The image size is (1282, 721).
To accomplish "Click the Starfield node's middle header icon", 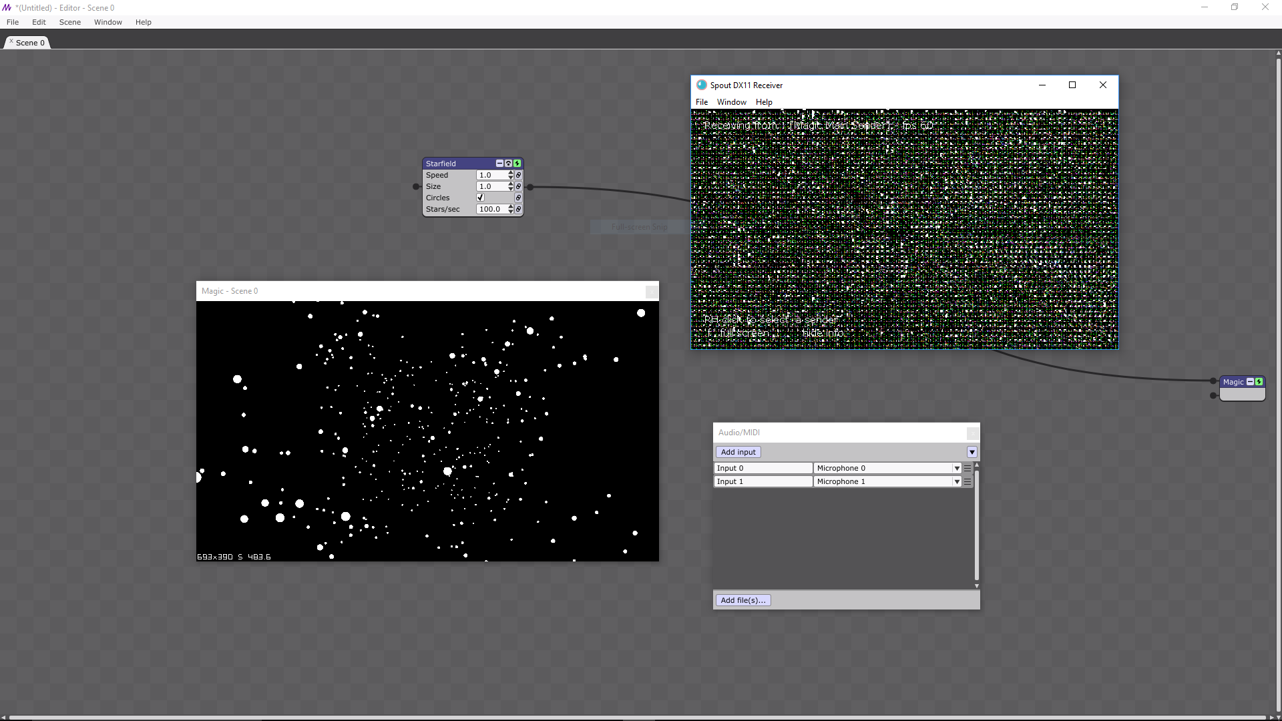I will tap(508, 164).
